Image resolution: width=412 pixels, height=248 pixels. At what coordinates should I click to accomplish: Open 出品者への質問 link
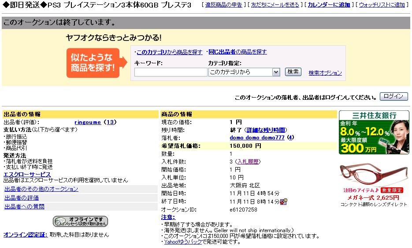(24, 207)
